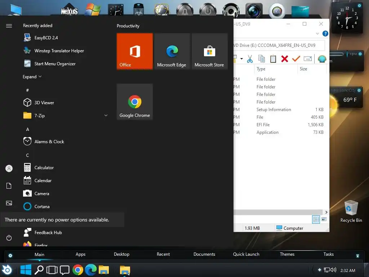
Task: Open the blue Help question mark in Explorer
Action: pyautogui.click(x=325, y=34)
